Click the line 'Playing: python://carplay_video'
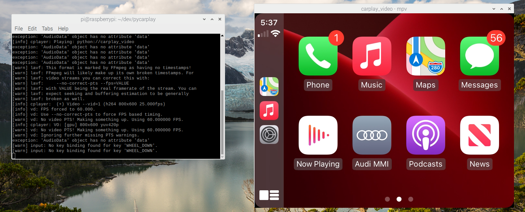This screenshot has width=525, height=212. (73, 42)
